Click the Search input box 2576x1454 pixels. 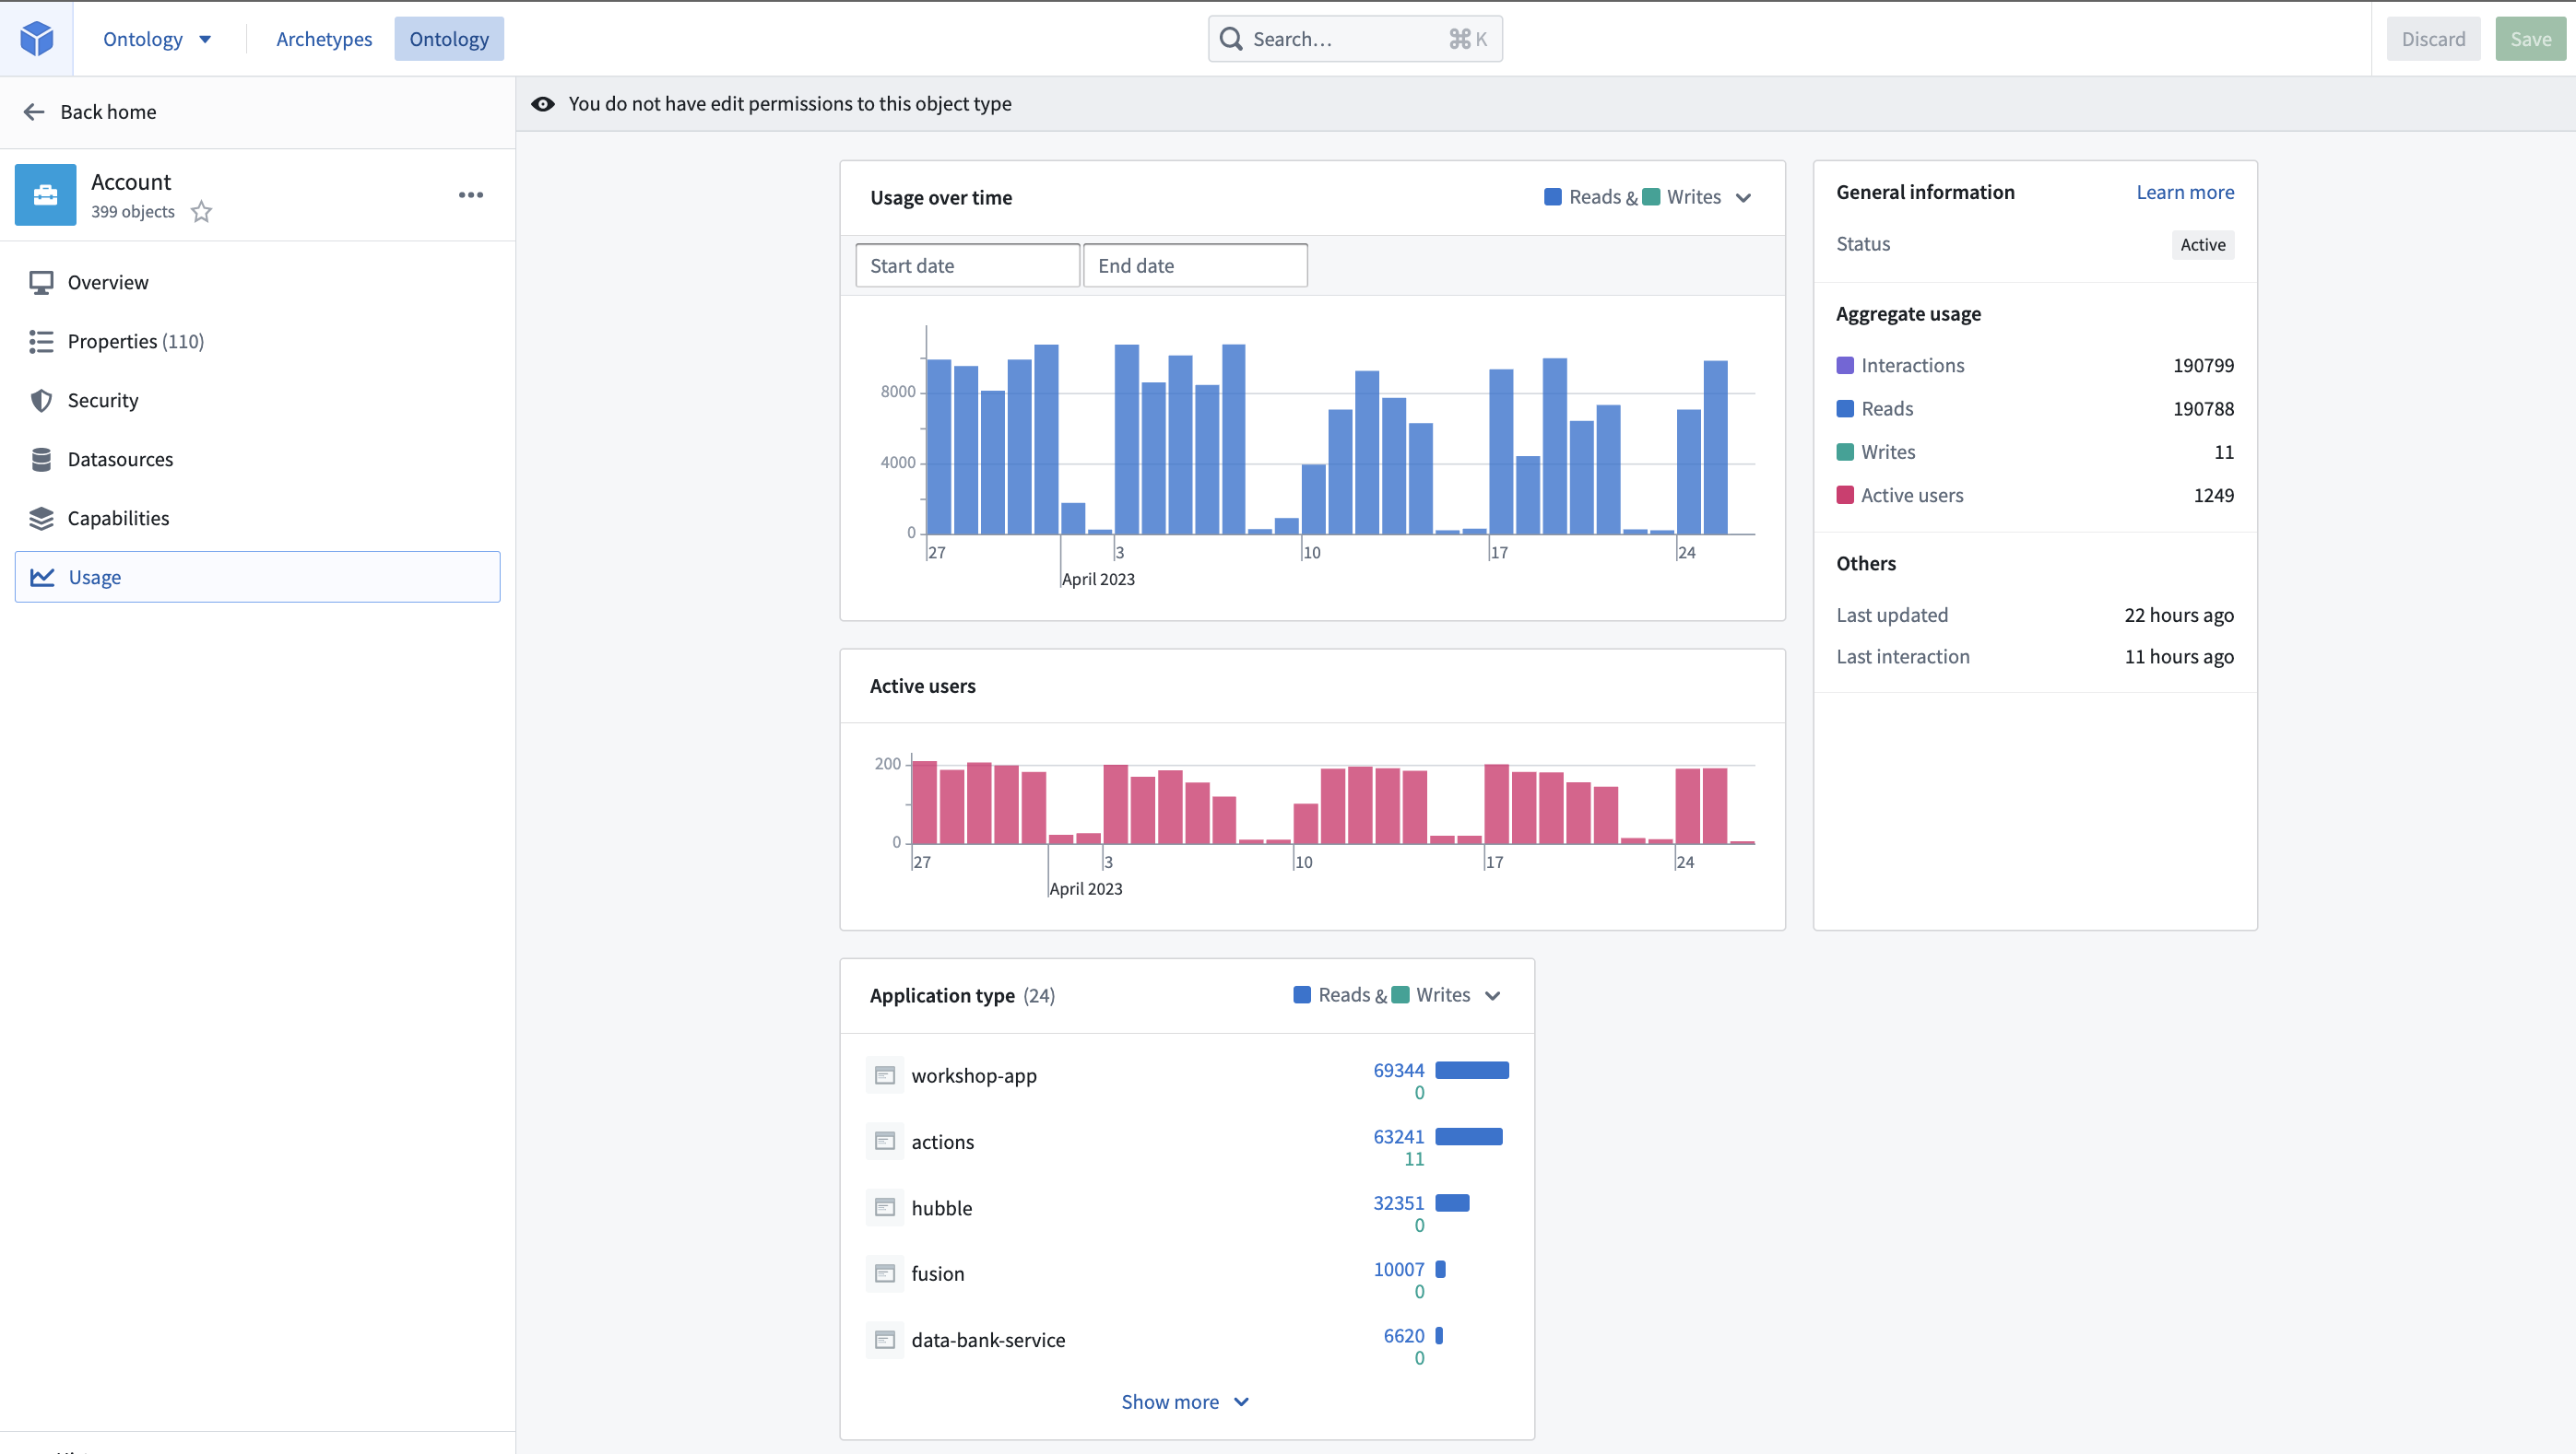tap(1355, 39)
